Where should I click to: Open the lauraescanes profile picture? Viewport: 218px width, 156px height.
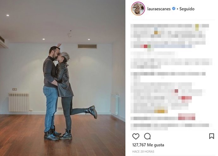click(x=138, y=9)
